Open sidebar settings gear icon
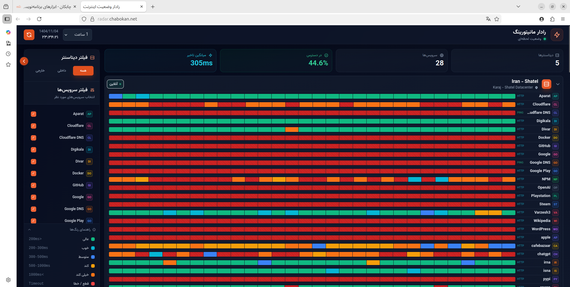The image size is (570, 287). point(8,280)
